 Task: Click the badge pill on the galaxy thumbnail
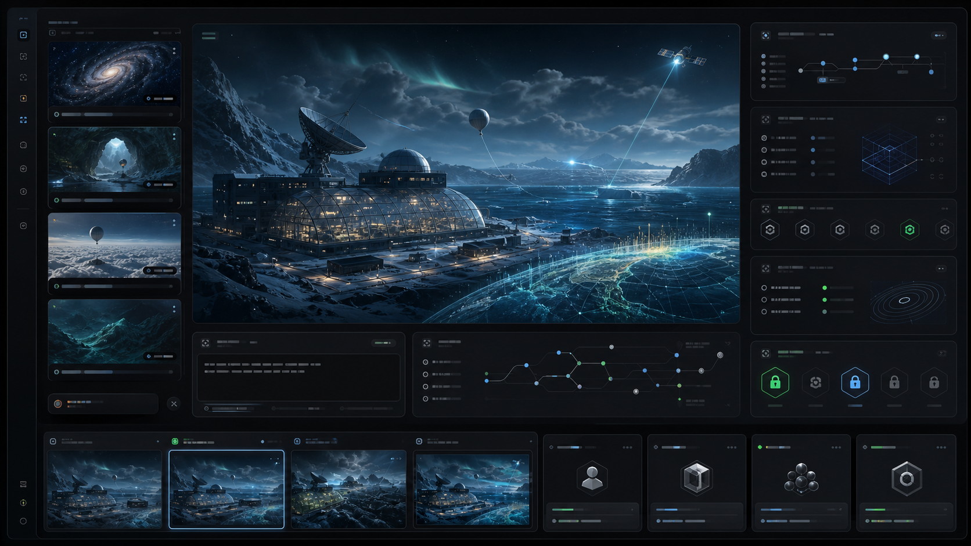[x=160, y=99]
